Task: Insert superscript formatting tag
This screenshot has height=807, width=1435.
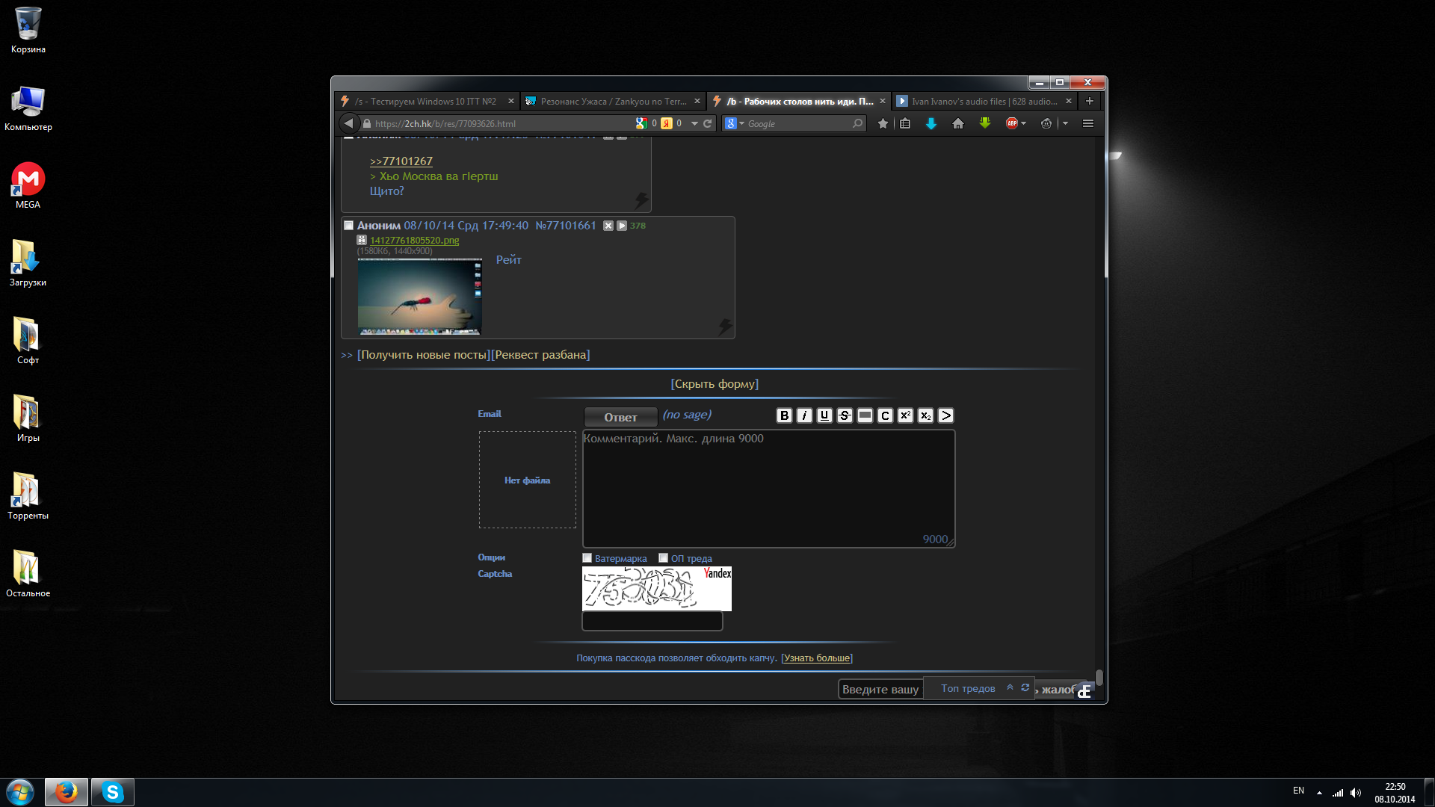Action: coord(905,415)
